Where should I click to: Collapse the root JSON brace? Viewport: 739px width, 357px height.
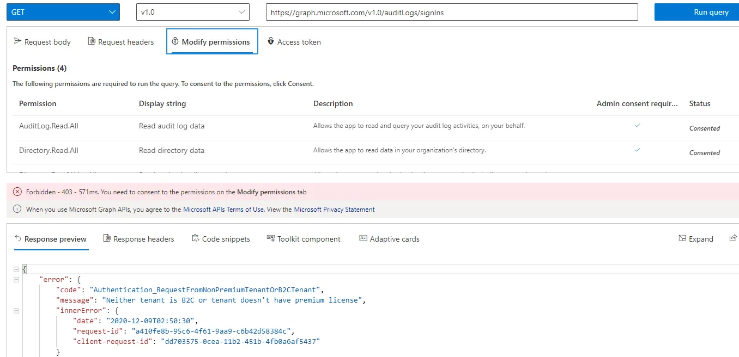[16, 269]
